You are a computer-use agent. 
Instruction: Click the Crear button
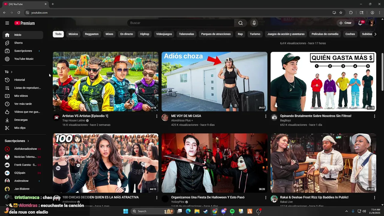click(x=345, y=23)
